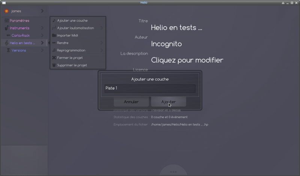Click the automation curve icon in the menu

coord(54,28)
